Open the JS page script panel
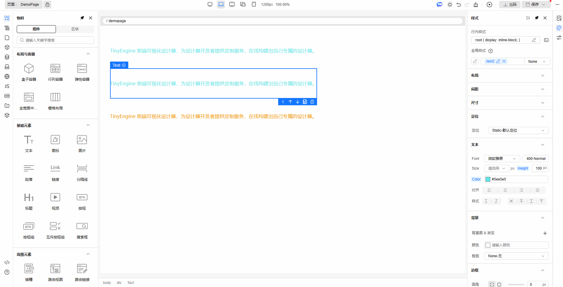This screenshot has height=287, width=563. click(x=7, y=86)
